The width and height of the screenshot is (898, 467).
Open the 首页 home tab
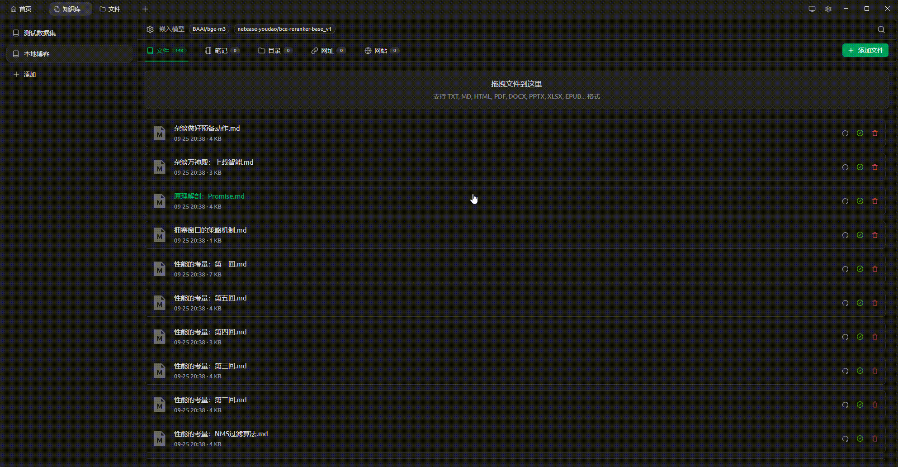21,9
